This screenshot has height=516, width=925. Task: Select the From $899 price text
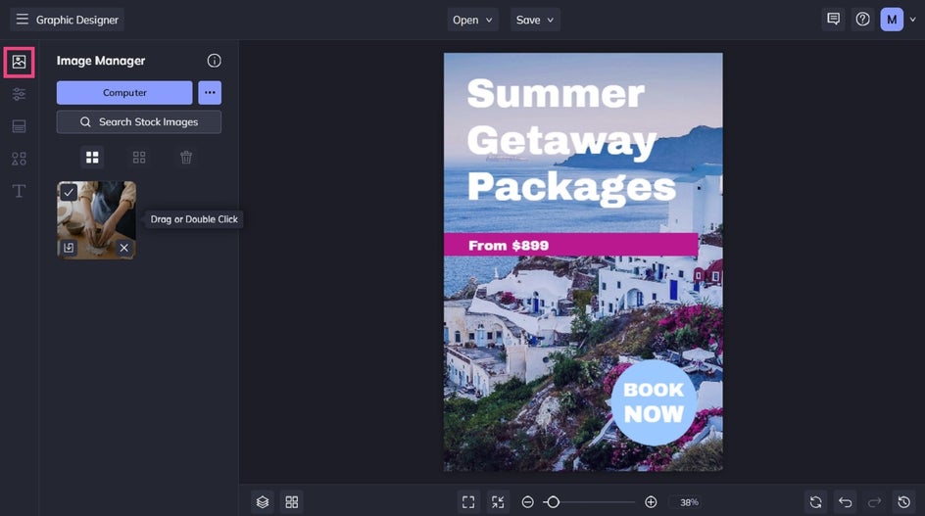click(509, 246)
